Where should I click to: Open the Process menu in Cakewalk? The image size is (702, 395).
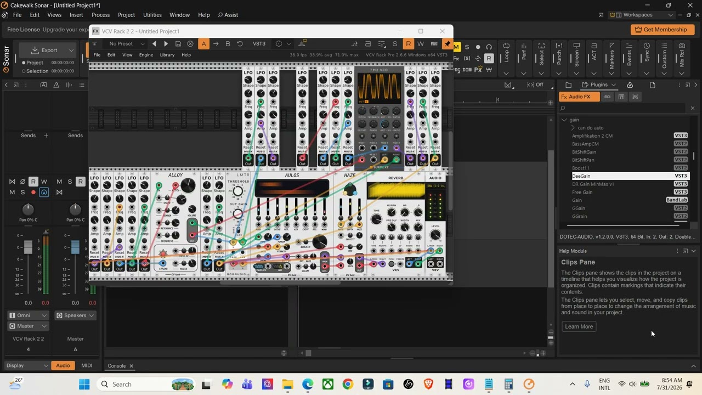point(100,15)
